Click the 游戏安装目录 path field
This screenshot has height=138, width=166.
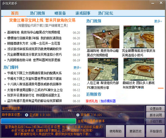click(x=73, y=108)
